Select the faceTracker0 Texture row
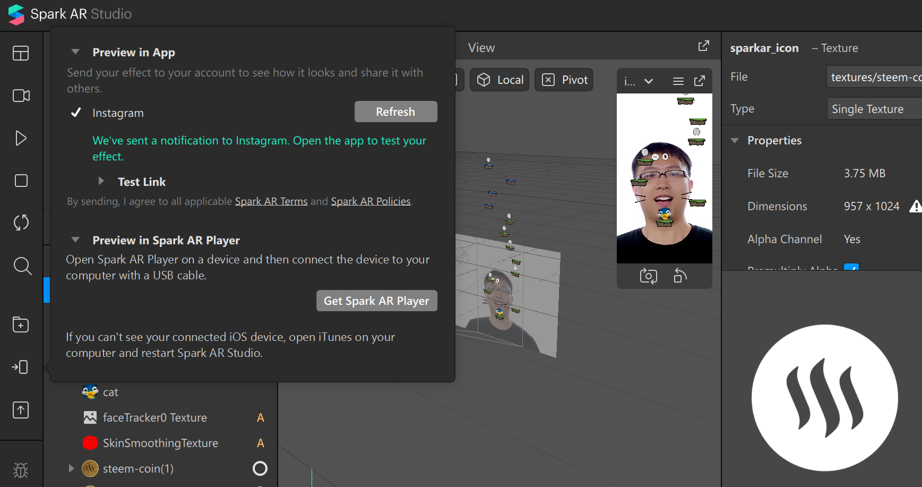 [160, 417]
